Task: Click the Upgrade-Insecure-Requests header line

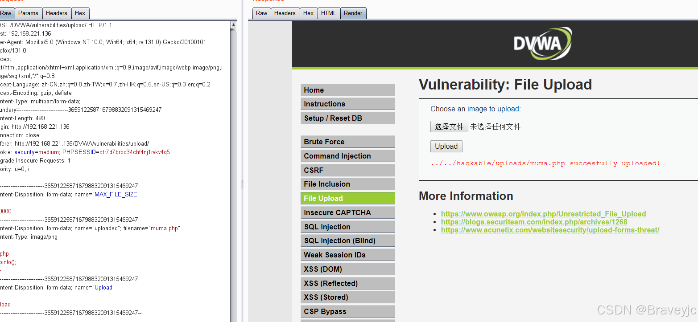Action: [35, 160]
